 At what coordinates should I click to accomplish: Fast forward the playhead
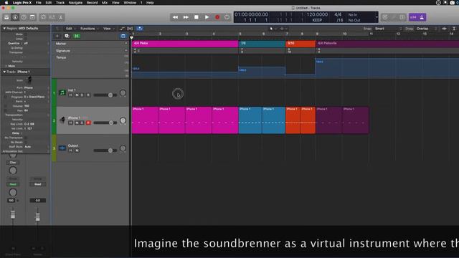tap(186, 17)
